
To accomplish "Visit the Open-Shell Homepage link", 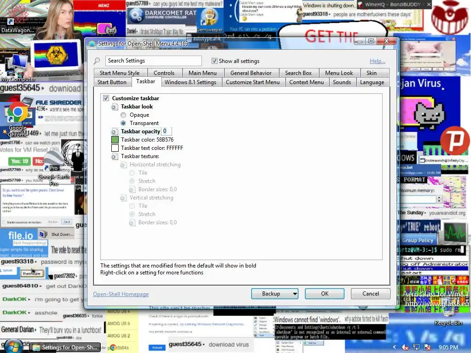I will click(x=121, y=294).
